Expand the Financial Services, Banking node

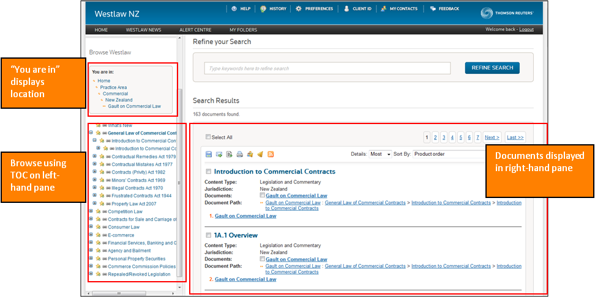click(x=91, y=243)
